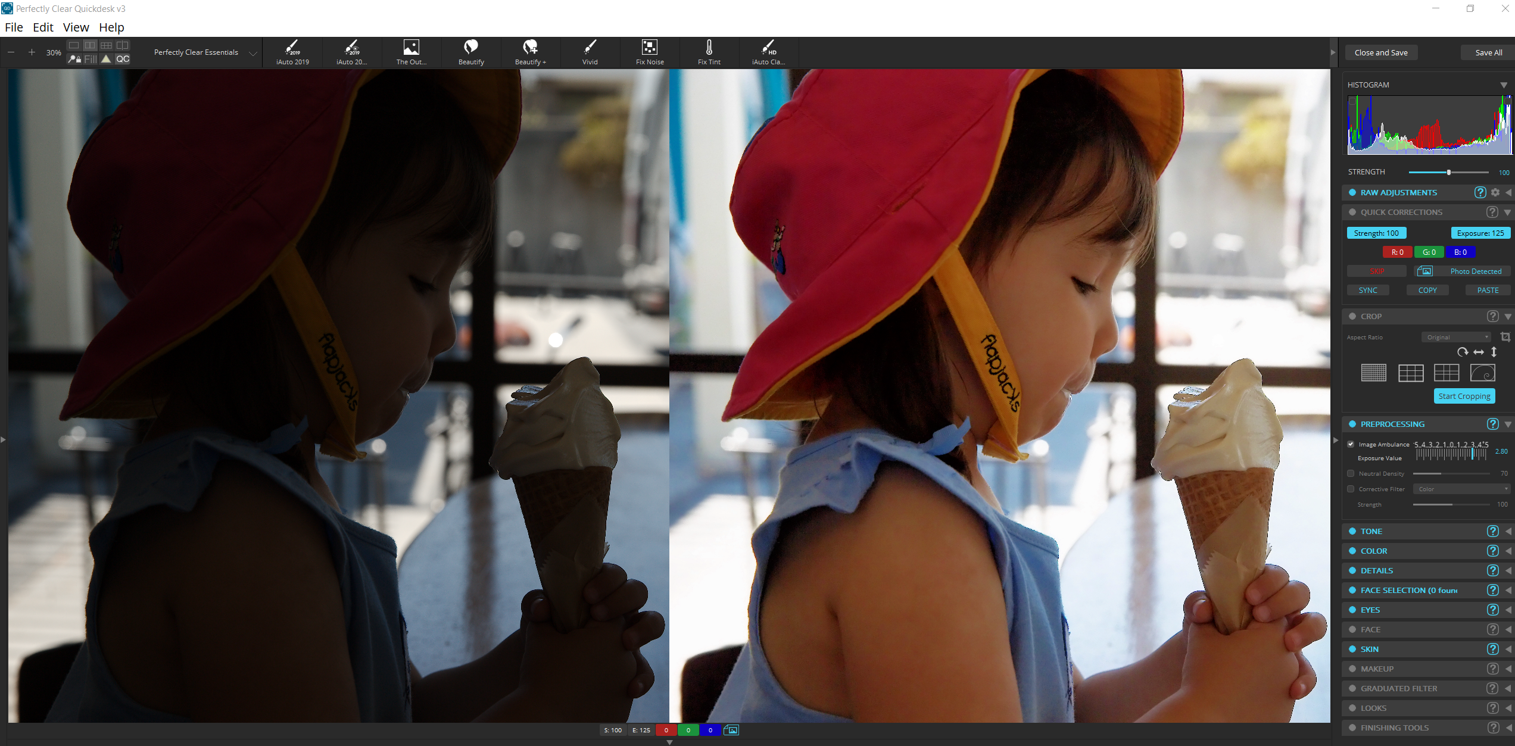Viewport: 1515px width, 746px height.
Task: Click the rotate crop arrow icon
Action: point(1462,352)
